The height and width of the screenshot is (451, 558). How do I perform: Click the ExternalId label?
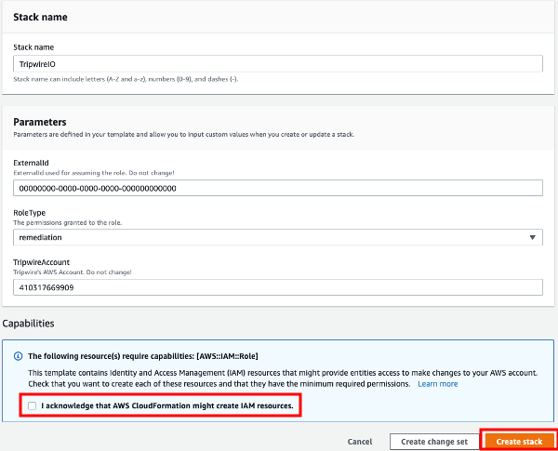(31, 163)
